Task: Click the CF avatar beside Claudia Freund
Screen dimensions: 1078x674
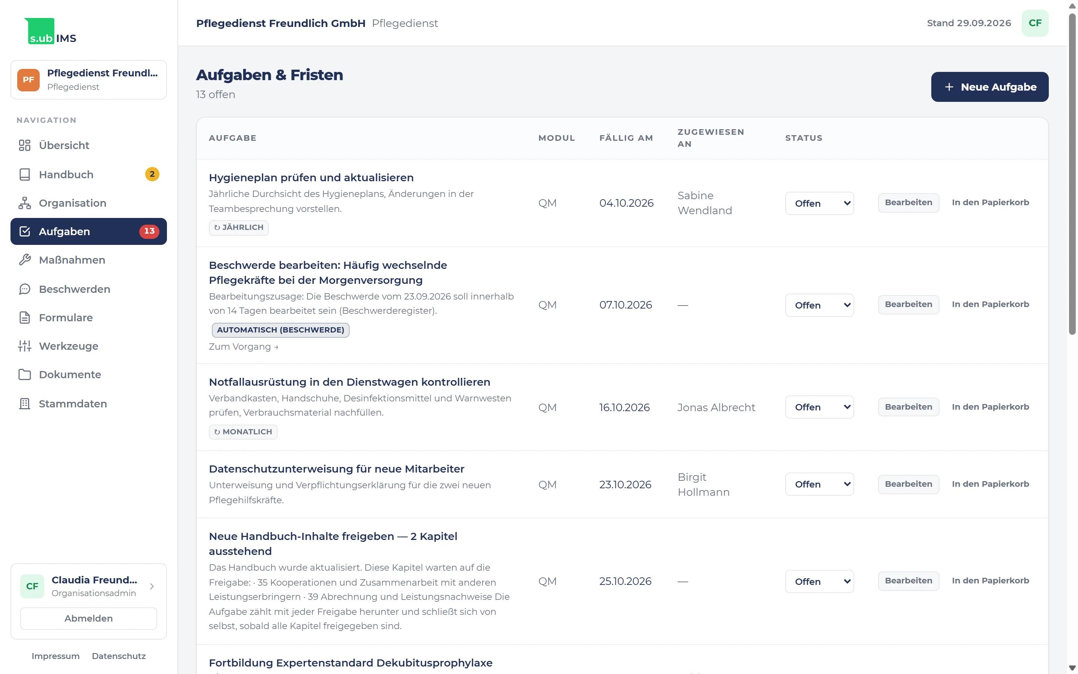Action: click(32, 586)
